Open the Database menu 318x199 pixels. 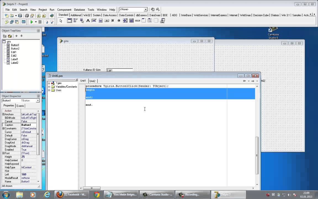[x=79, y=10]
